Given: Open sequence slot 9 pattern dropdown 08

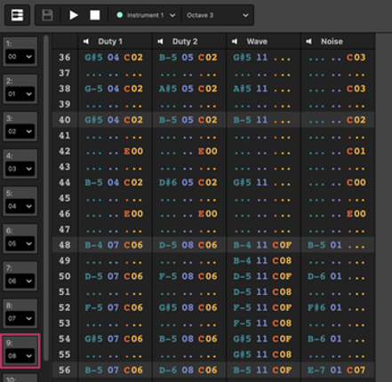Looking at the screenshot, I should (x=20, y=355).
